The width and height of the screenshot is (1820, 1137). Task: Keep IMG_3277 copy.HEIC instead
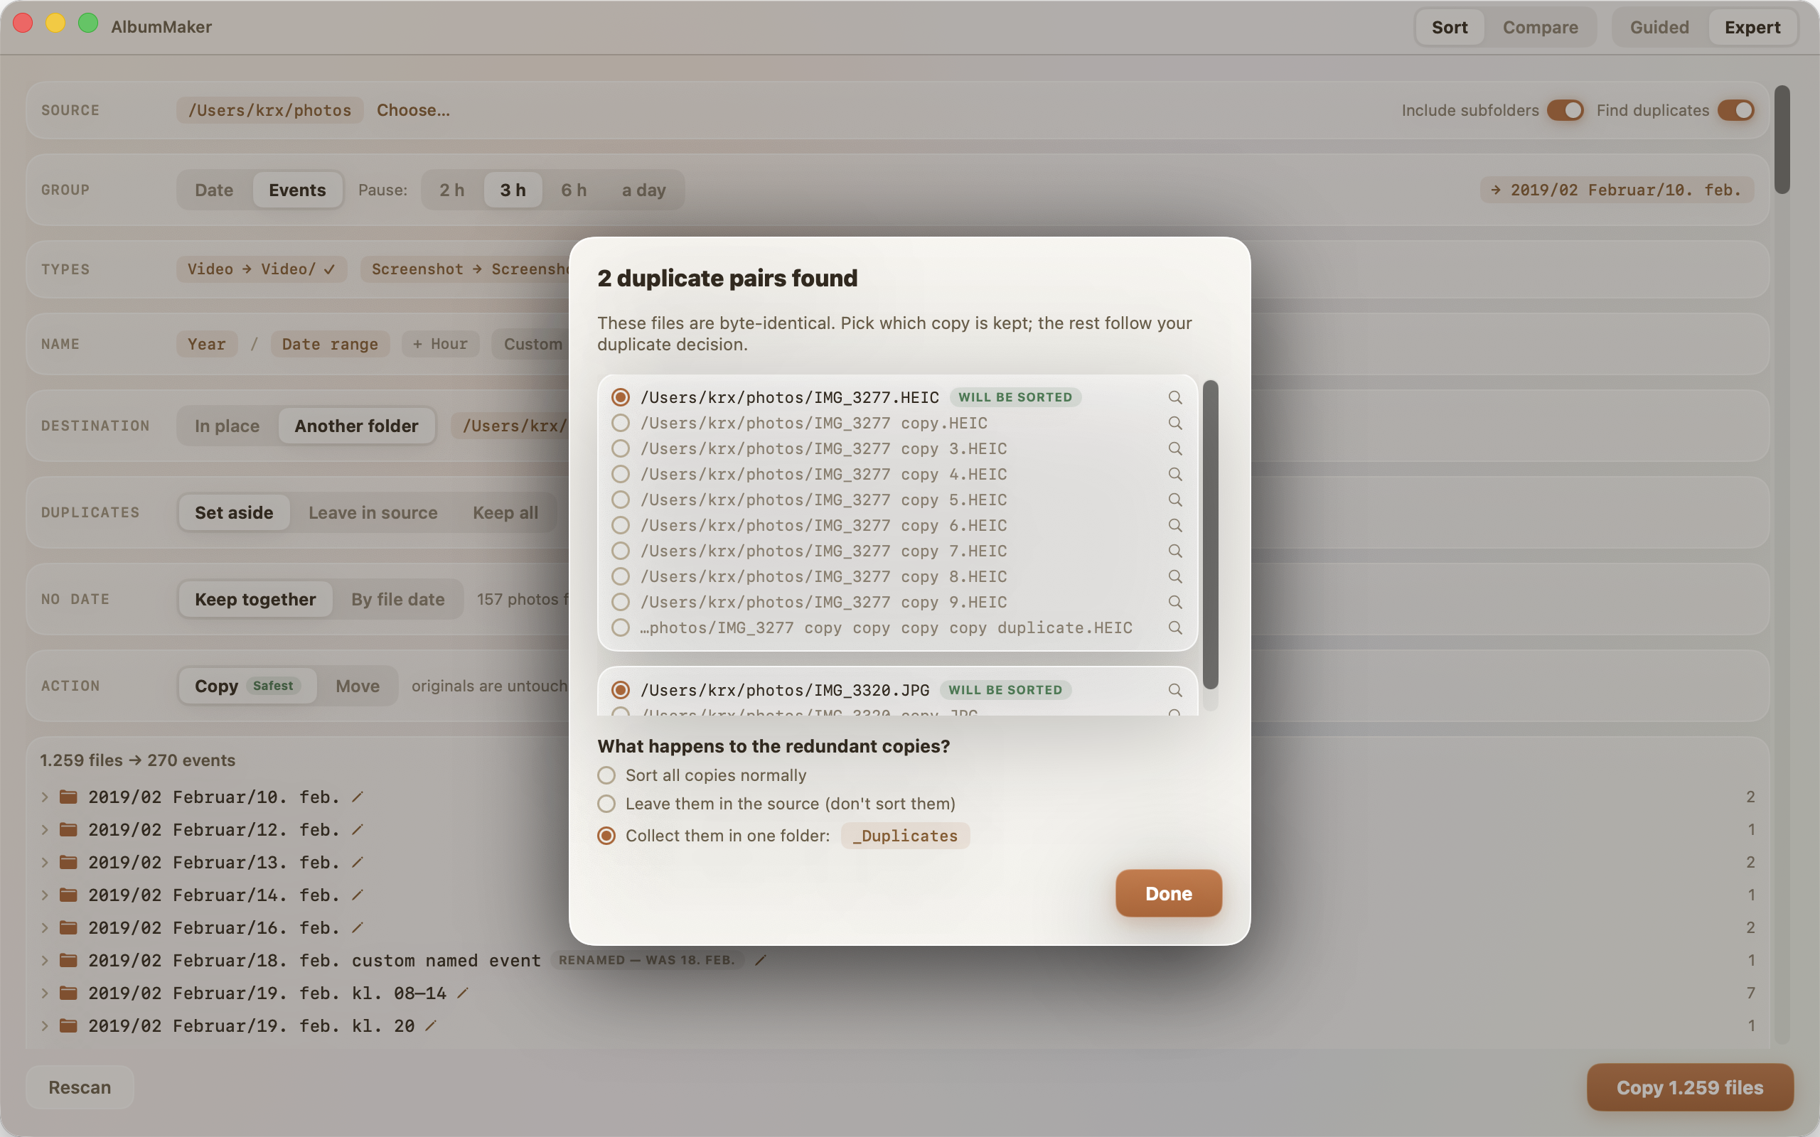pyautogui.click(x=621, y=423)
